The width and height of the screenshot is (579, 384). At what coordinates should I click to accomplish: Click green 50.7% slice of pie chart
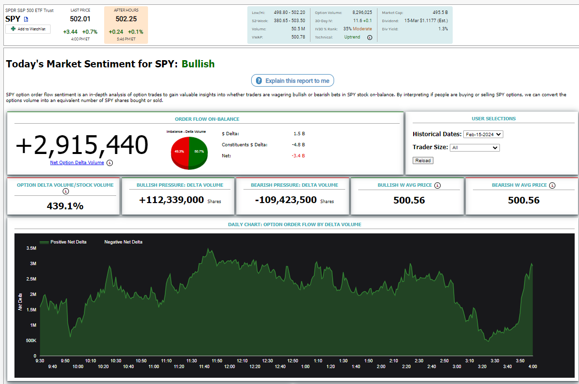[x=198, y=152]
